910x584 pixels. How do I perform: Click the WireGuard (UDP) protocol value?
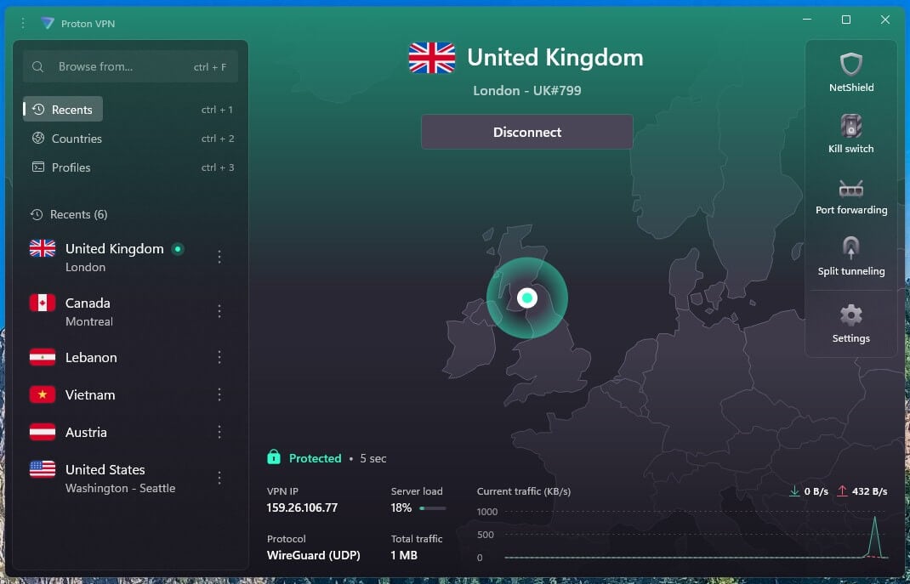(x=313, y=555)
